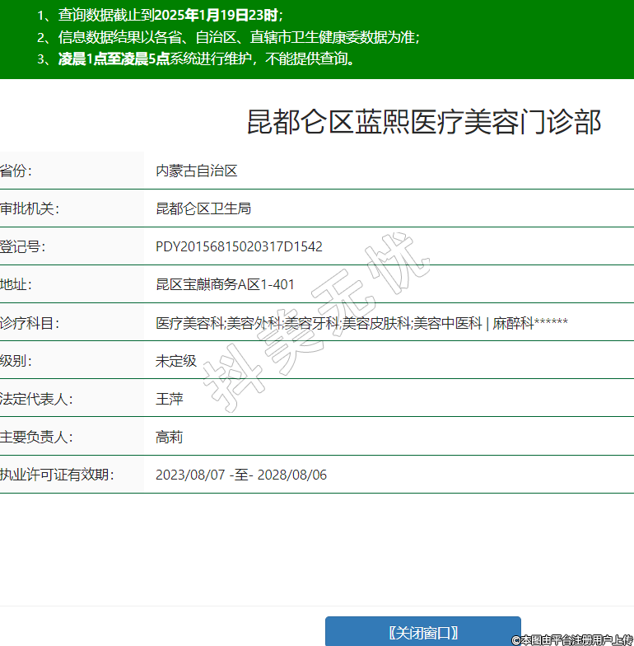Click the legal representative name 王萍
Viewport: 634px width, 646px height.
tap(170, 399)
